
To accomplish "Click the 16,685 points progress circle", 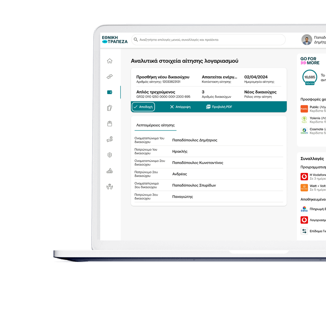I will pos(310,77).
